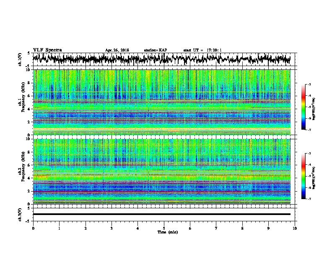Click the "-7" label on ch.2 colorbar

click(x=309, y=199)
